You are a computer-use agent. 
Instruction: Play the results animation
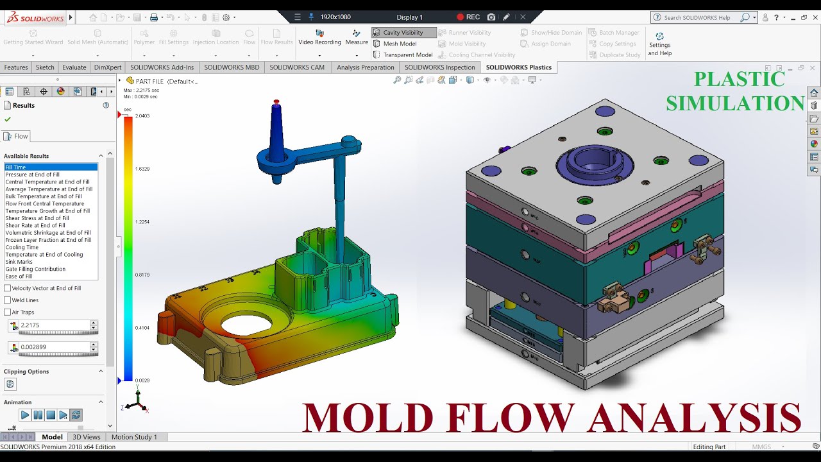click(24, 415)
